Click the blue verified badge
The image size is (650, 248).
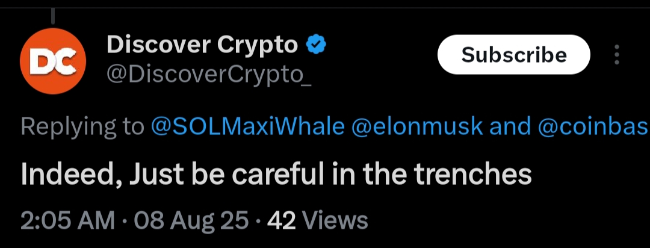tap(317, 45)
